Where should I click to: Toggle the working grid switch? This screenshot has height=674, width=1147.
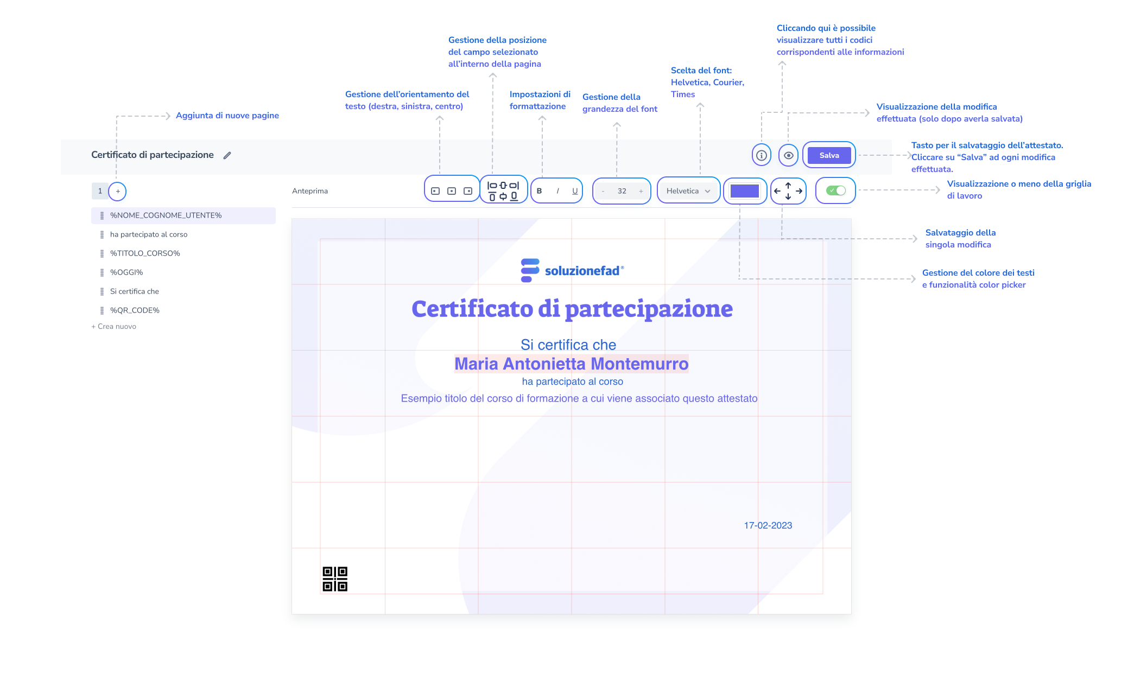pyautogui.click(x=835, y=190)
